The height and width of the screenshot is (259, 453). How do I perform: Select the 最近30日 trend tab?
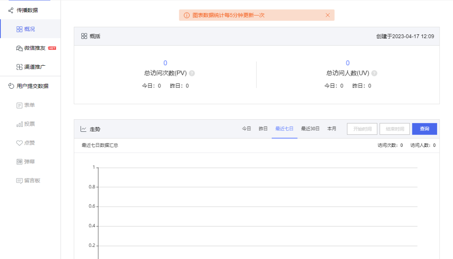(x=310, y=129)
